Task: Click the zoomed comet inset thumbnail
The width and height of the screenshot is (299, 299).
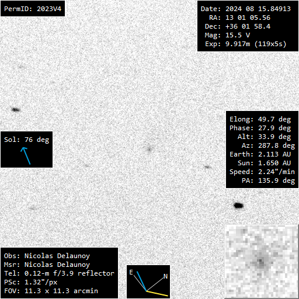Action: [262, 262]
